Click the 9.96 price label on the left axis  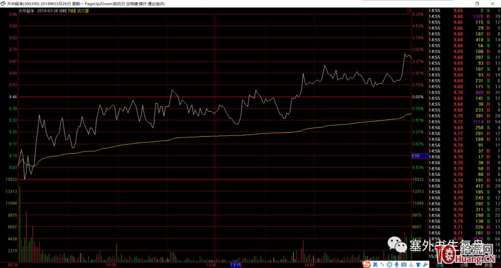[13, 14]
